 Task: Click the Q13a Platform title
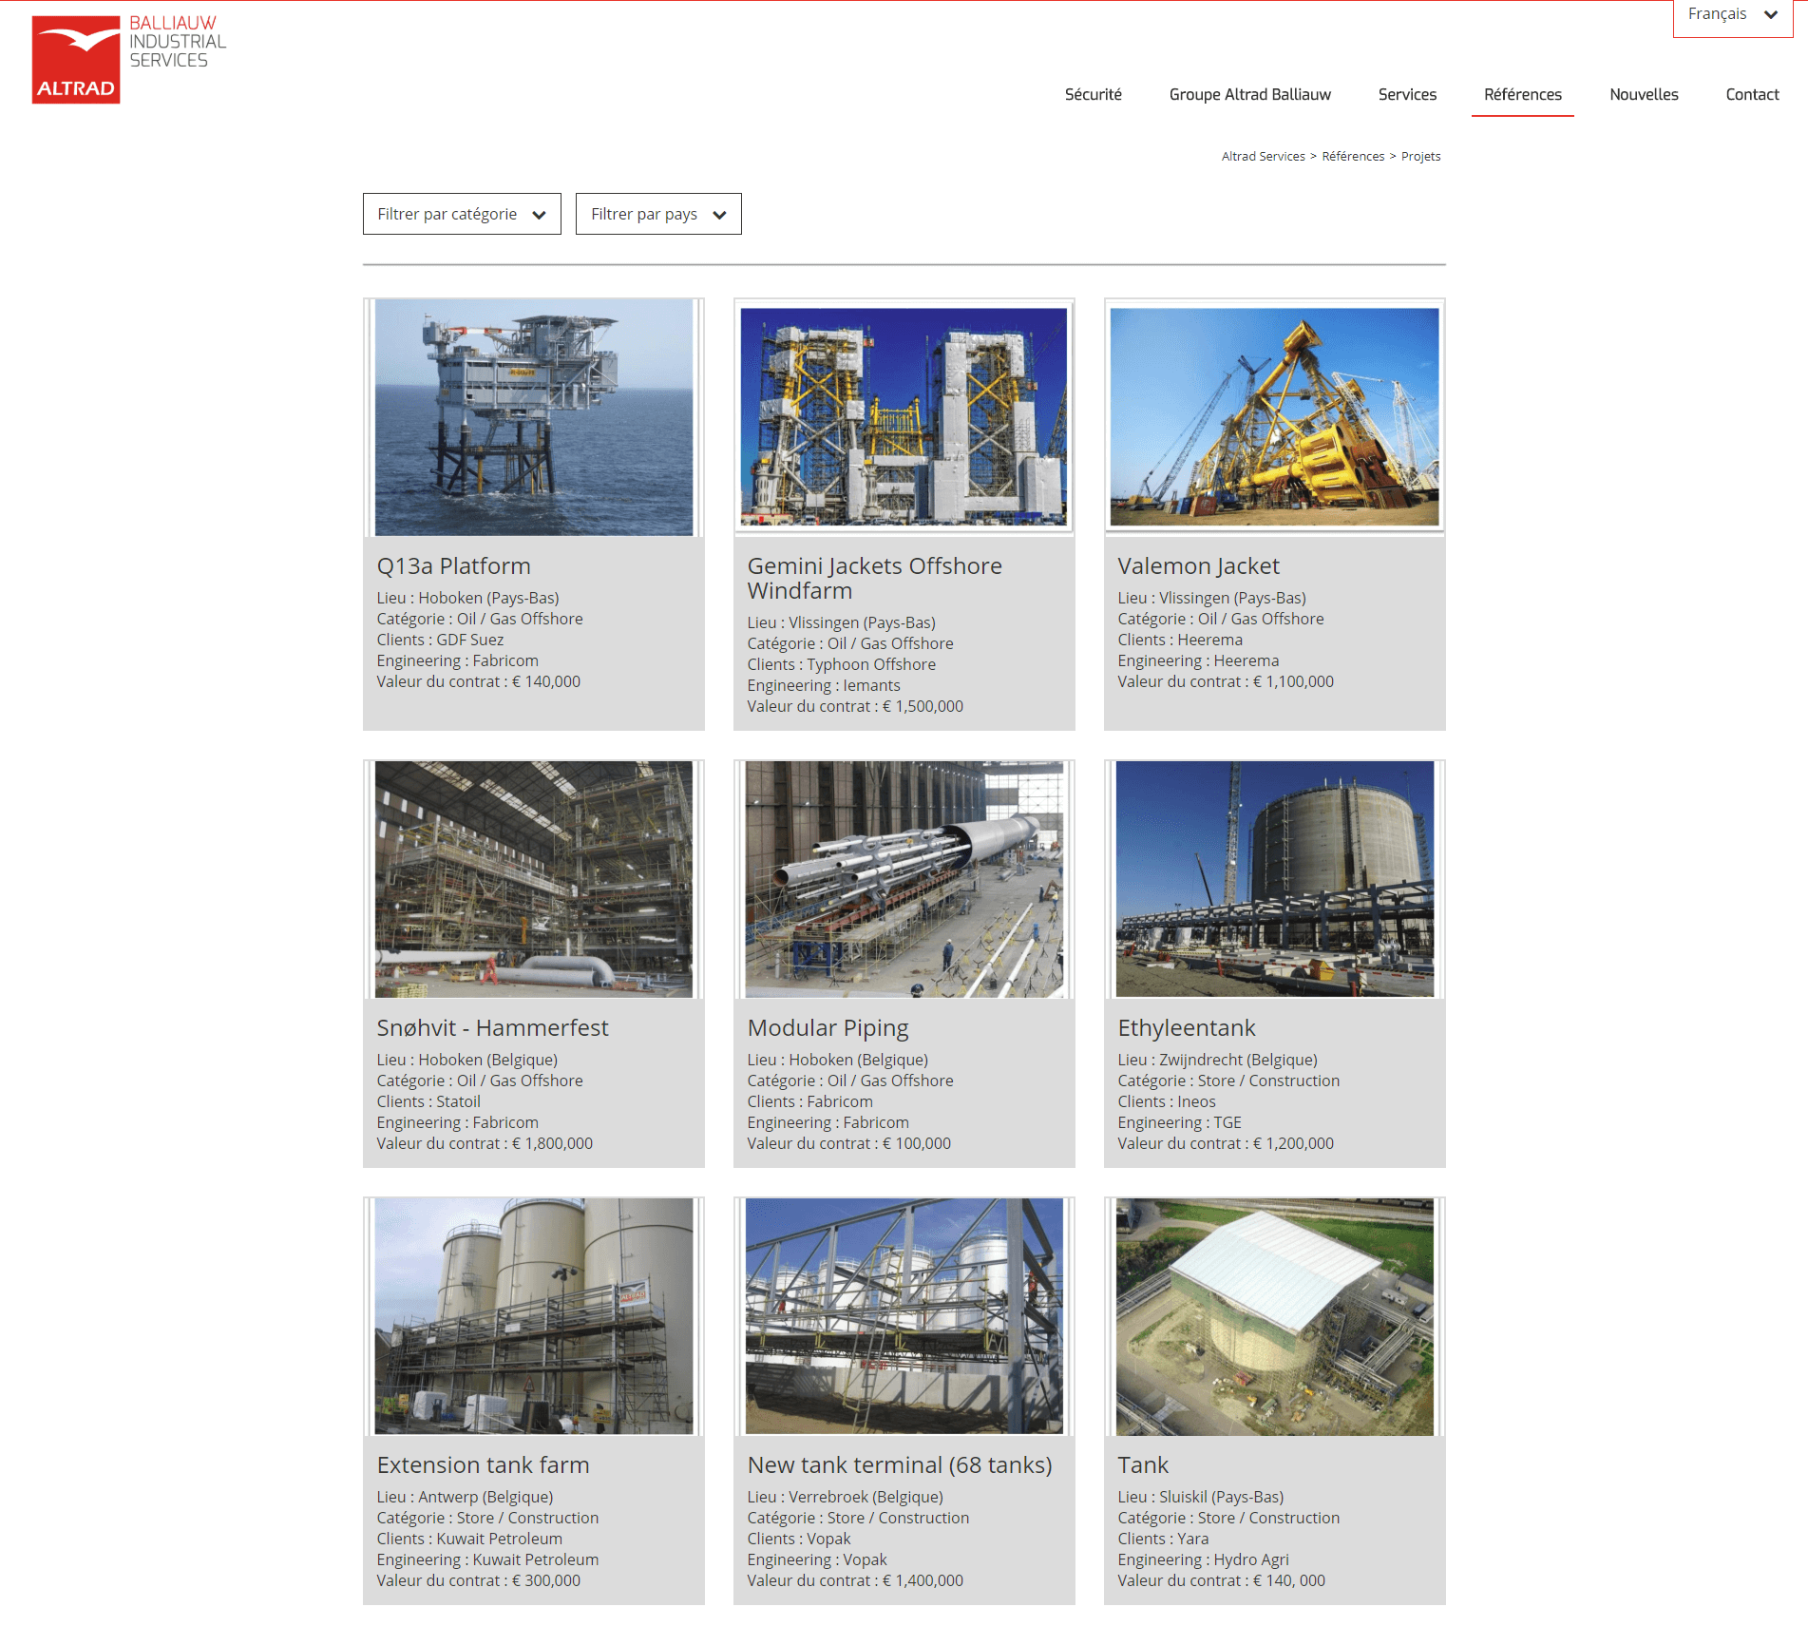click(x=453, y=566)
